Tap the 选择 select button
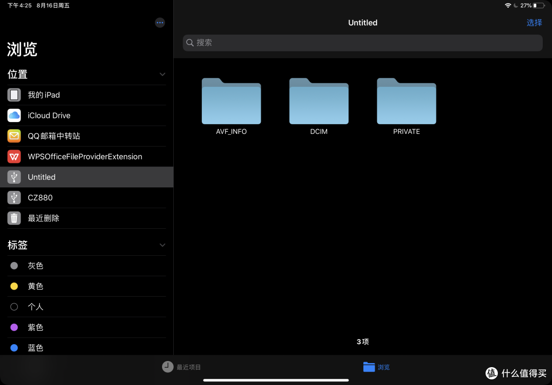 [x=534, y=22]
